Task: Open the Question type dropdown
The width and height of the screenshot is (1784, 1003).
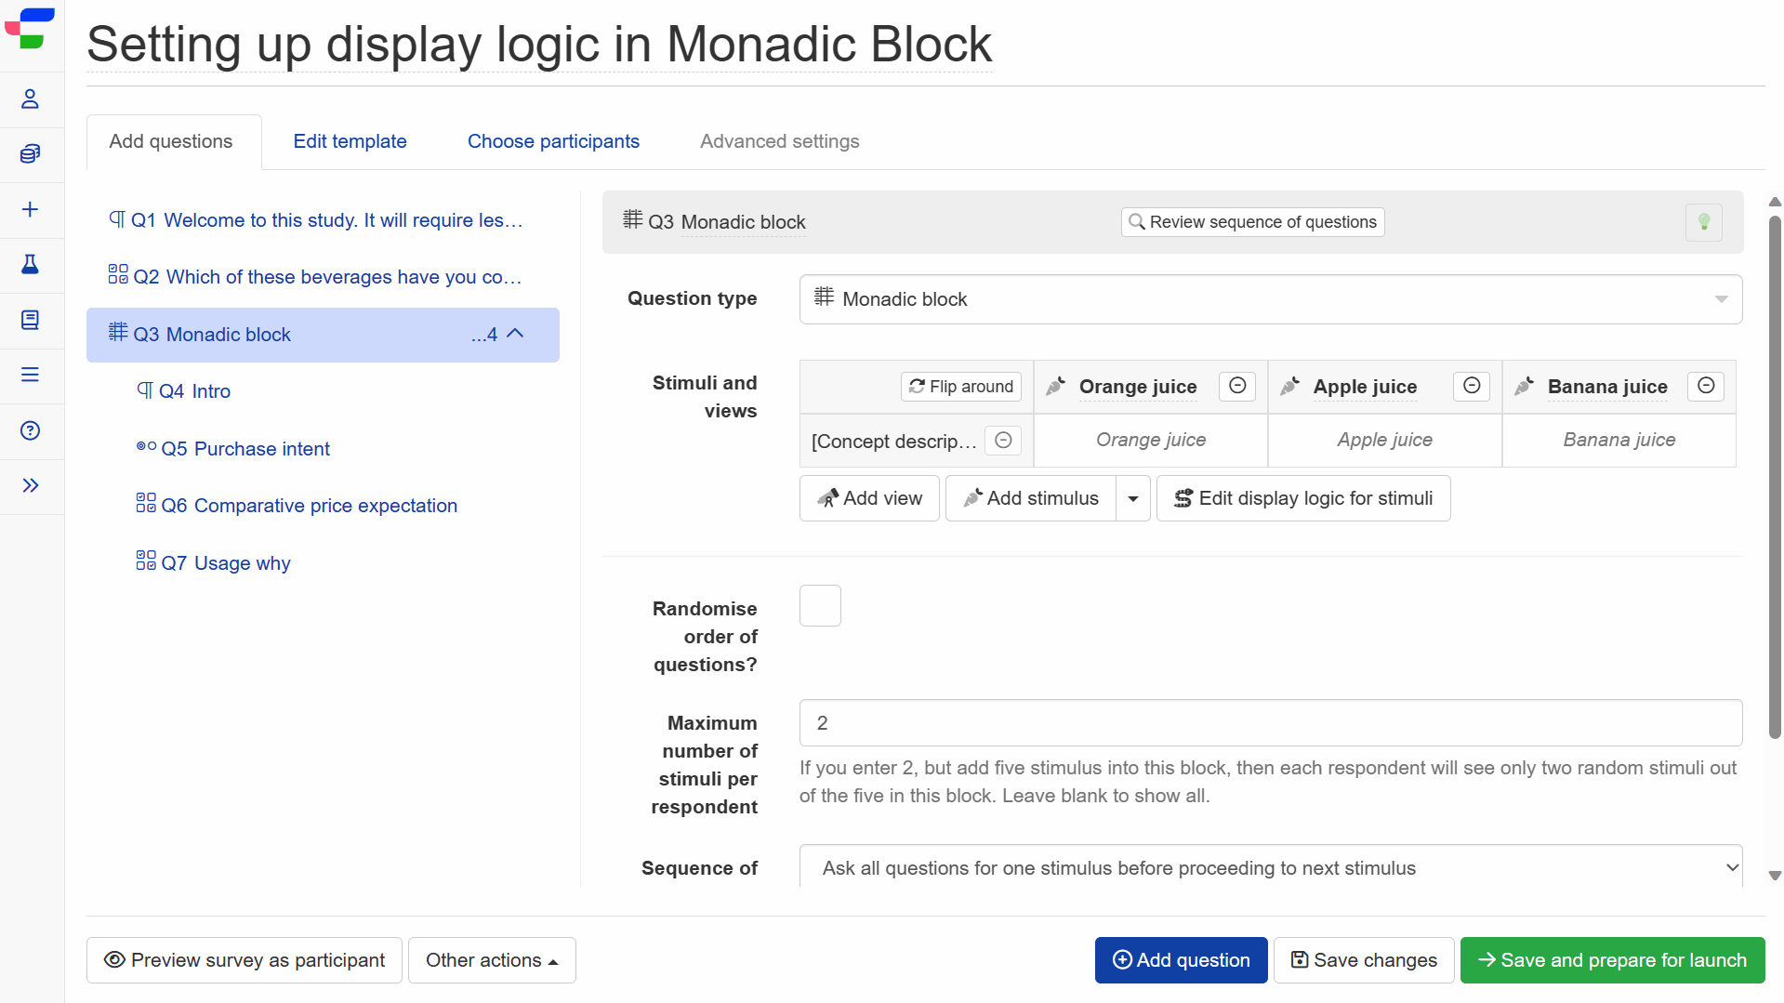Action: coord(1270,299)
